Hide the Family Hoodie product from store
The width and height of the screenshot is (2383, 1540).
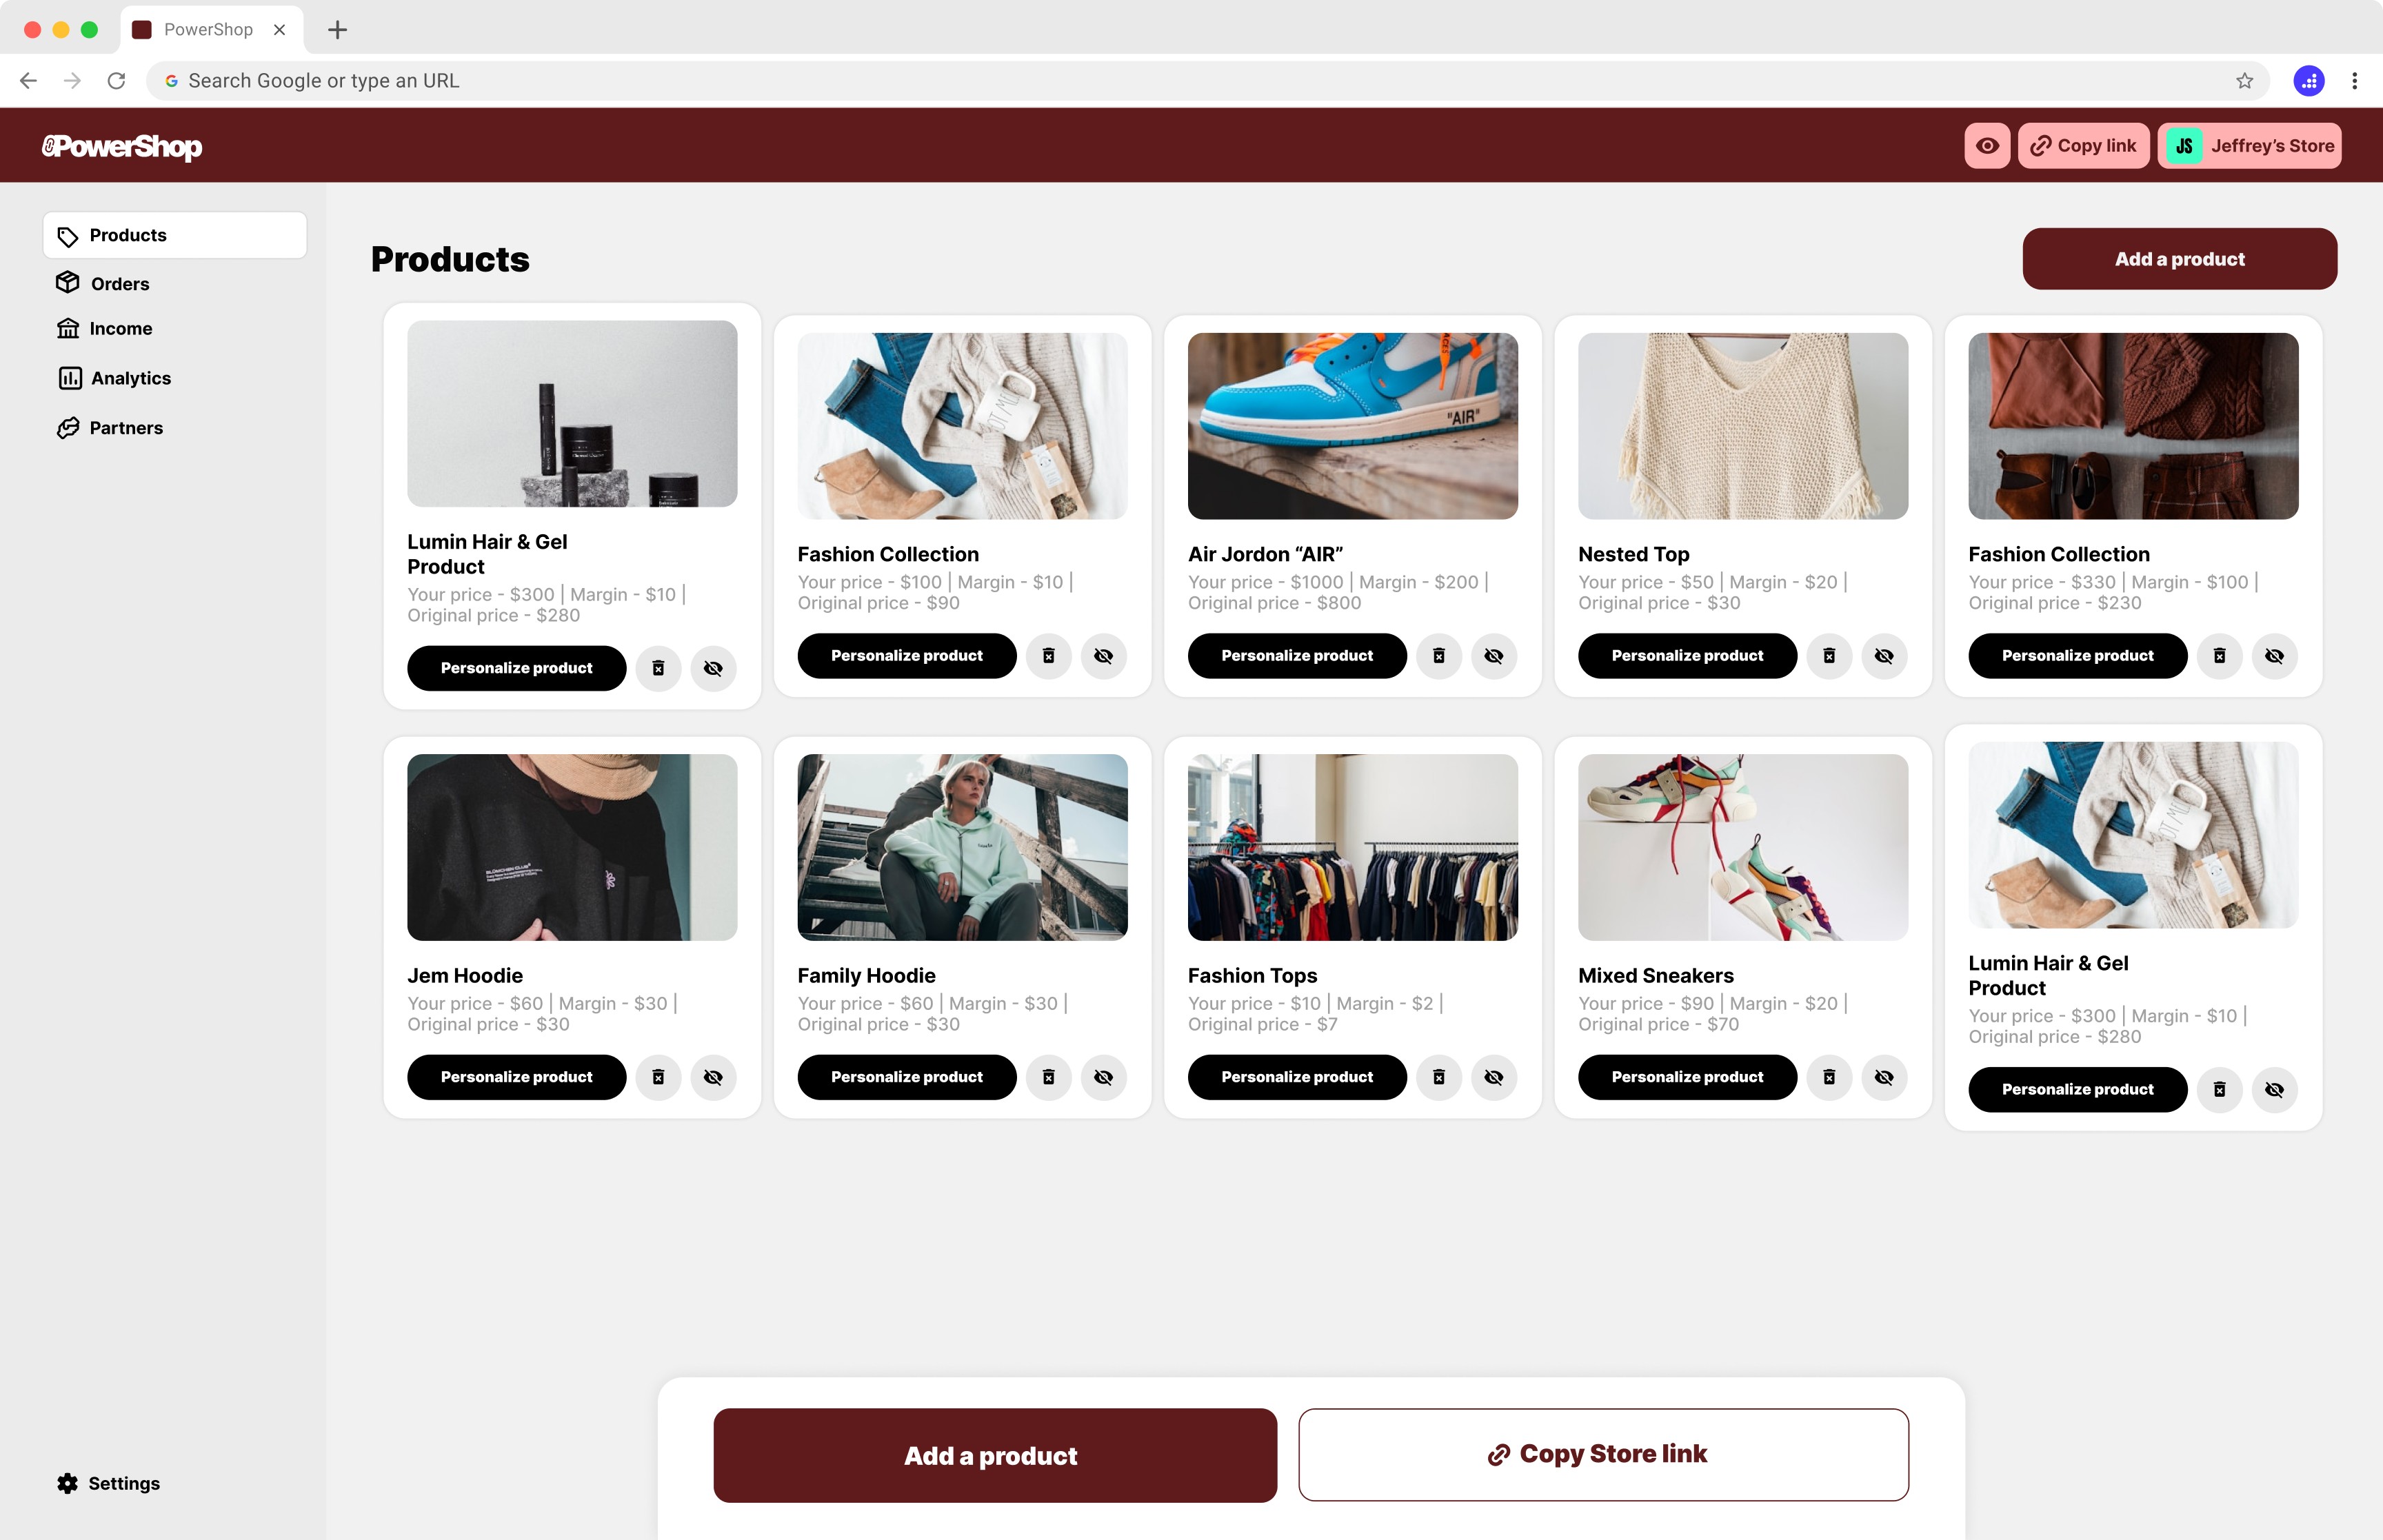pos(1103,1077)
